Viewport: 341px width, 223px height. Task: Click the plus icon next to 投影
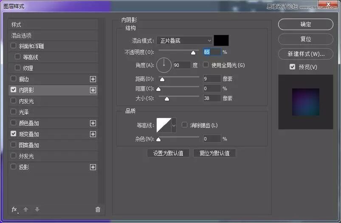click(x=93, y=167)
